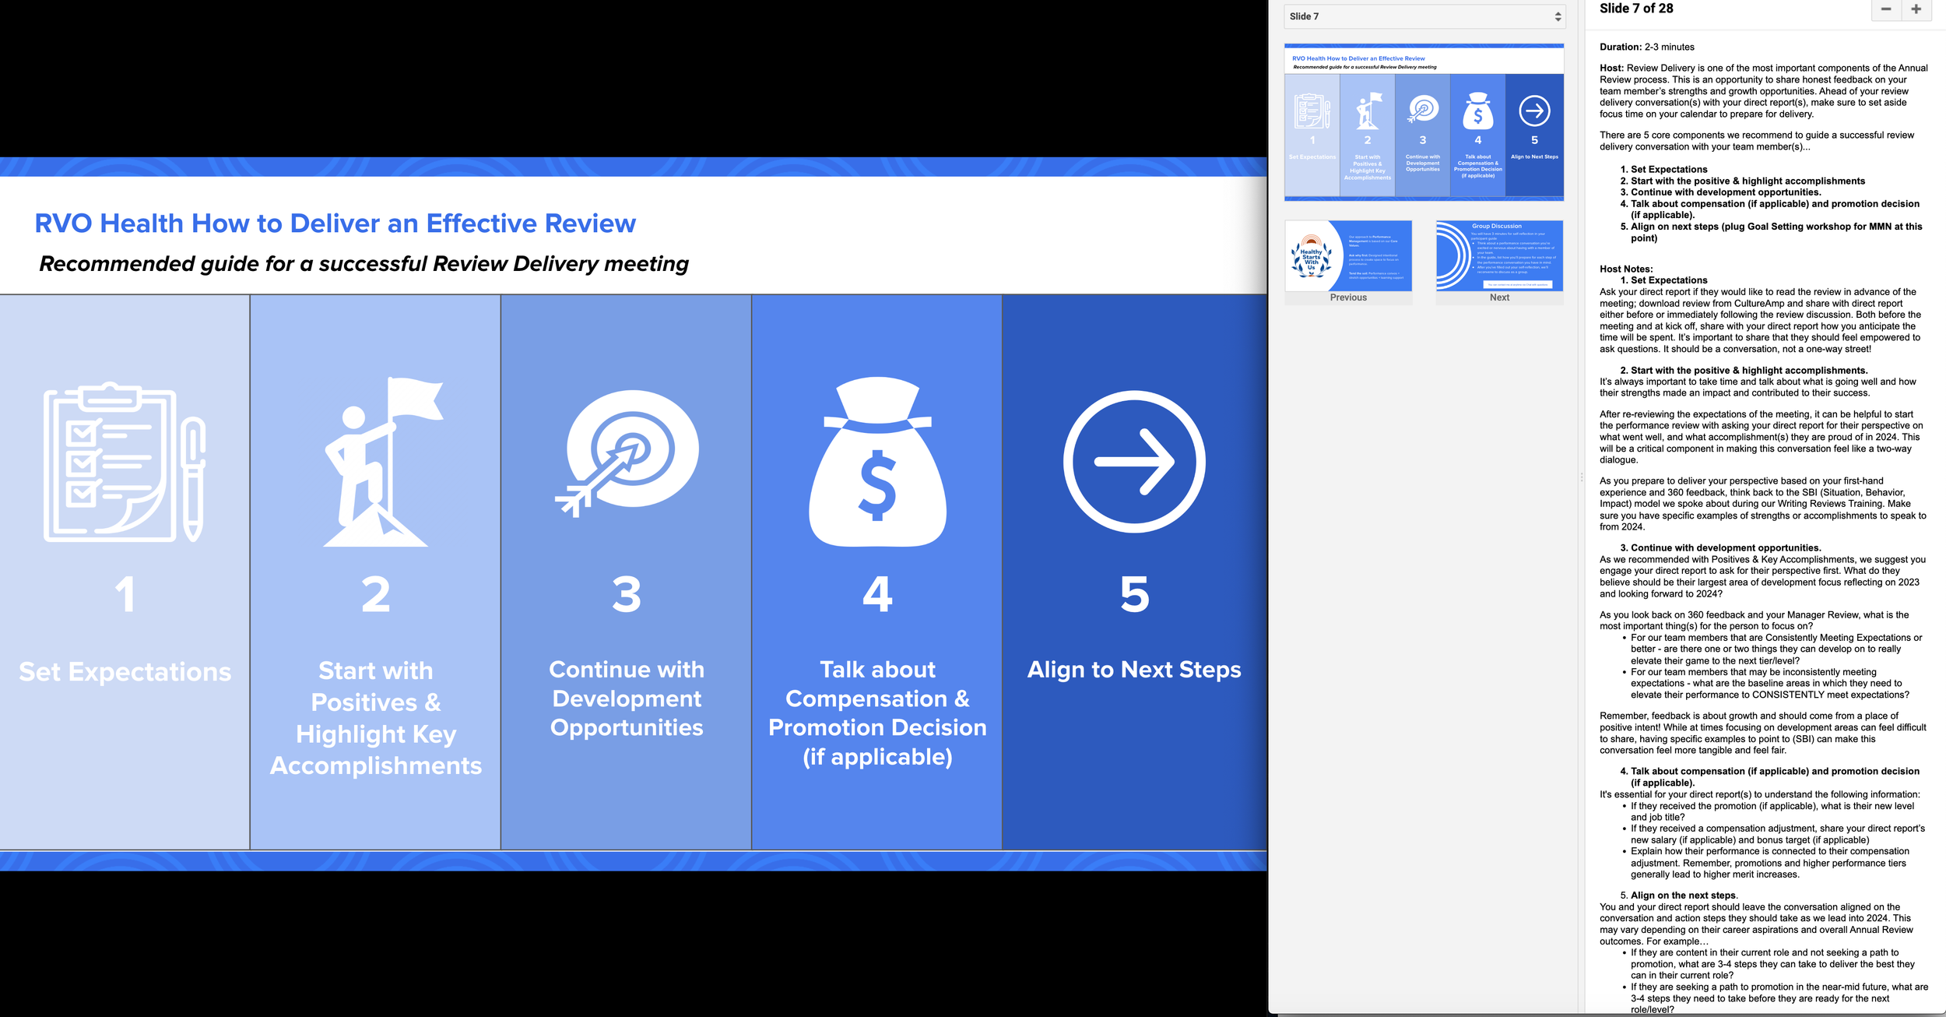Click the 'Duration:' line in speaker notes
1946x1017 pixels.
click(x=1646, y=47)
